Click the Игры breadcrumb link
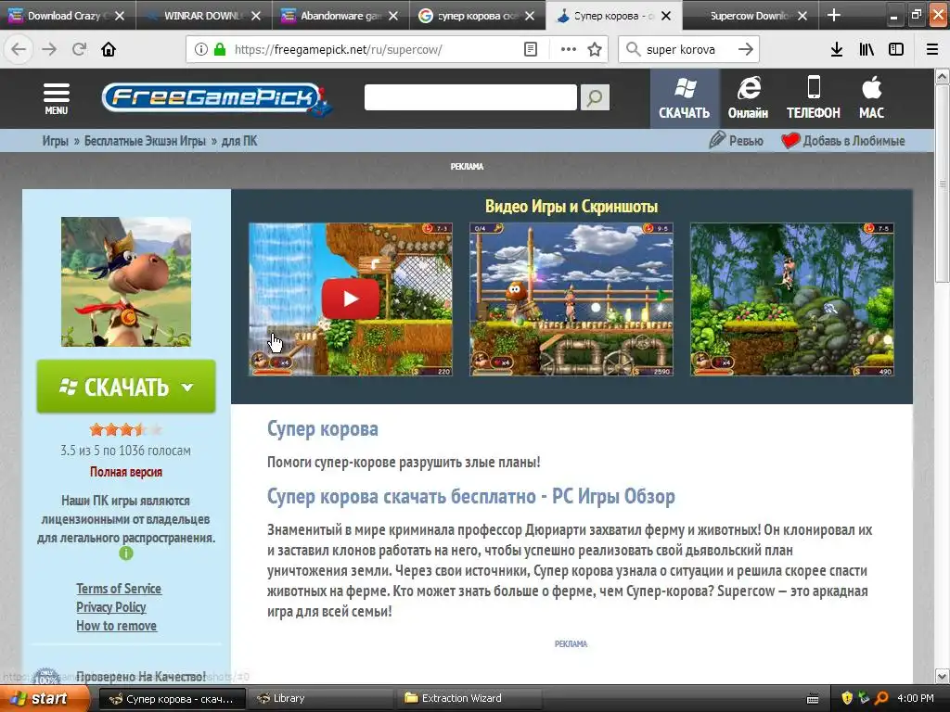Screen dimensions: 950x712 (55, 141)
